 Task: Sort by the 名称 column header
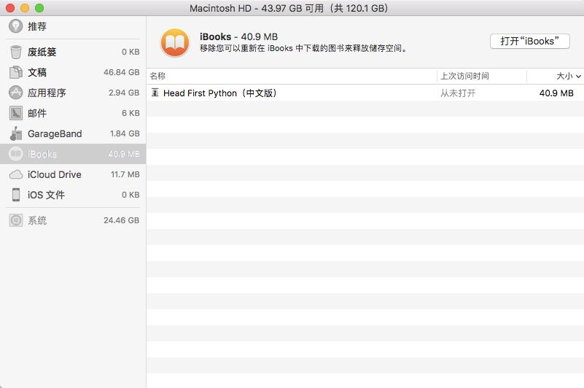(157, 76)
